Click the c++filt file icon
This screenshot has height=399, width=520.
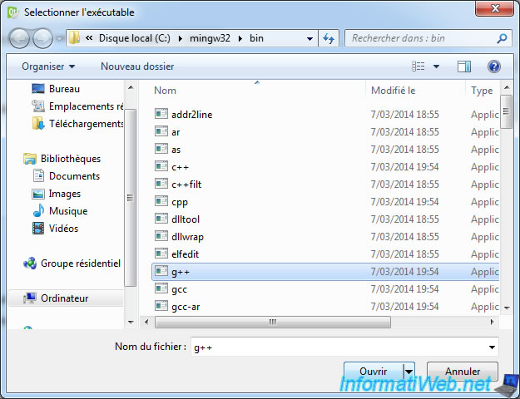[161, 184]
